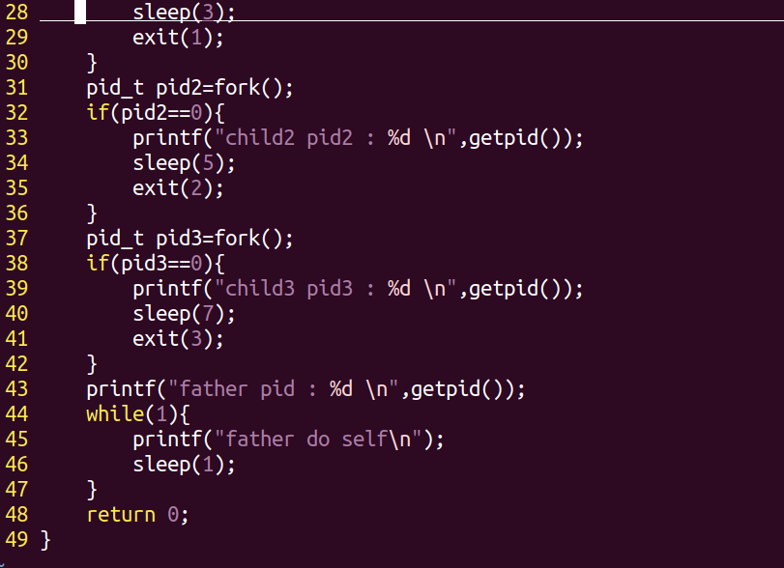This screenshot has width=784, height=568.
Task: Place cursor on sleep(7) call
Action: tap(184, 314)
